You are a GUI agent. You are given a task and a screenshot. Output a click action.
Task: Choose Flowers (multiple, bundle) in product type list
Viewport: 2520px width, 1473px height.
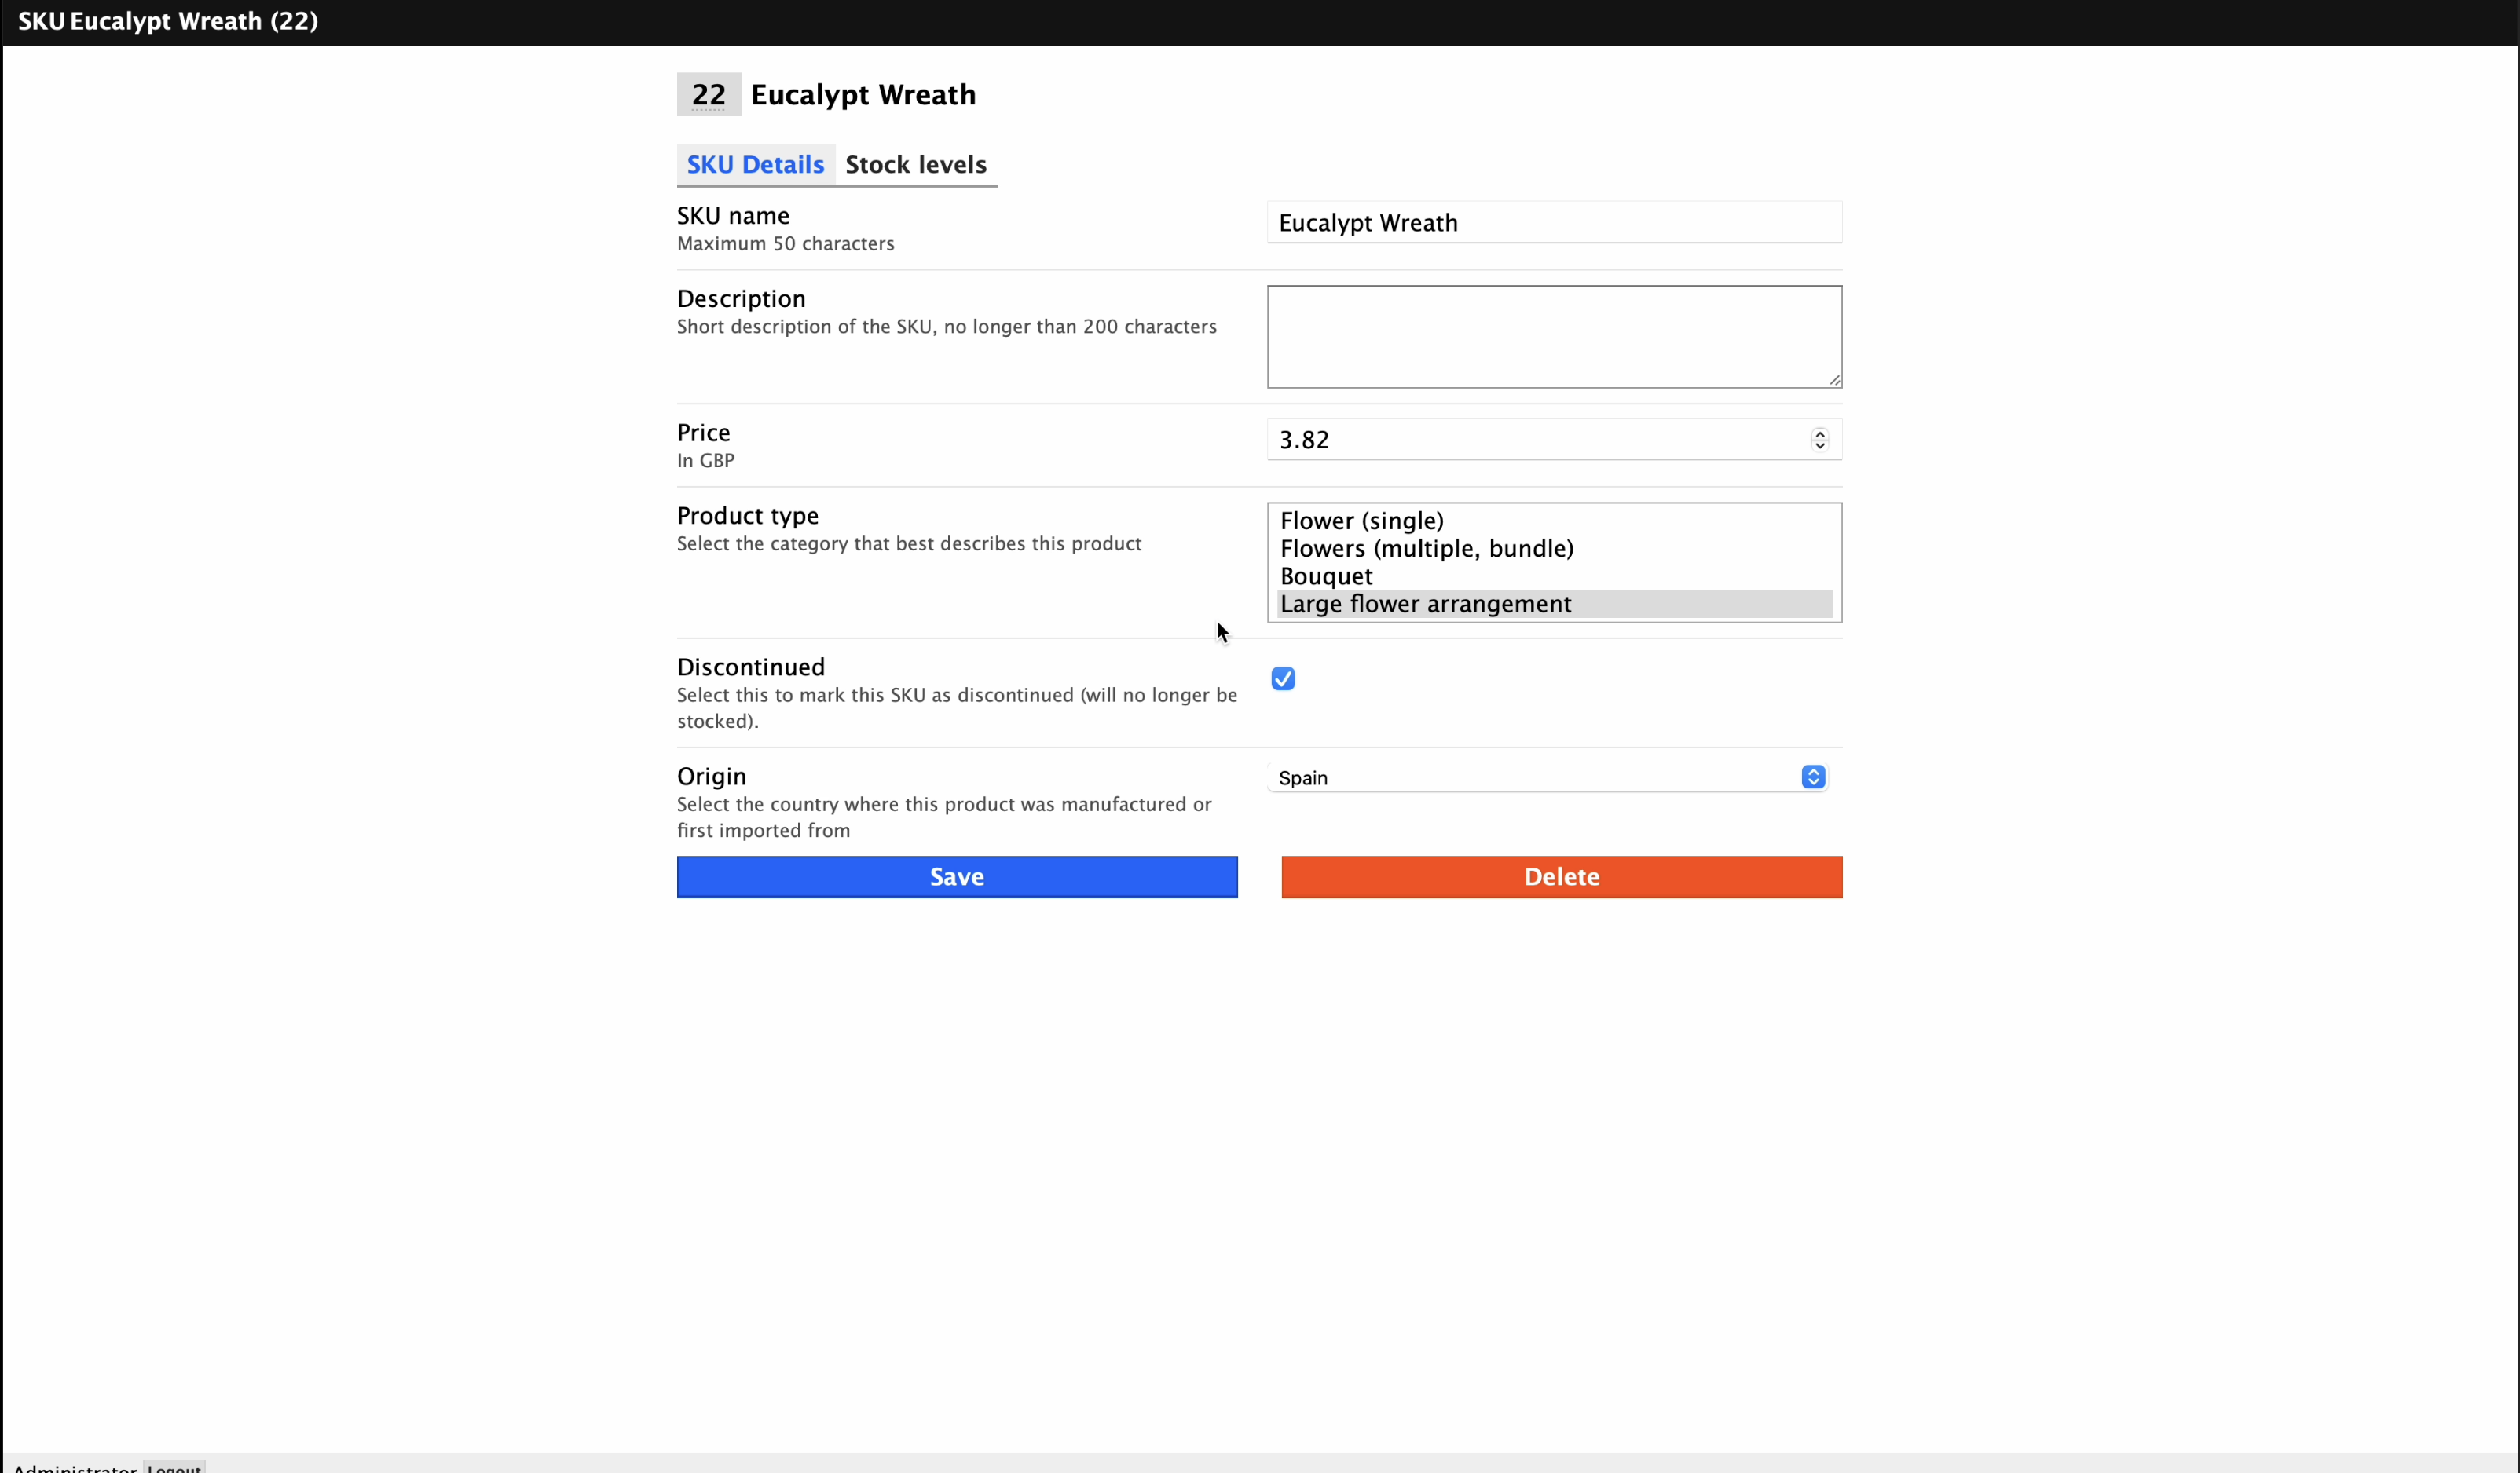tap(1426, 549)
